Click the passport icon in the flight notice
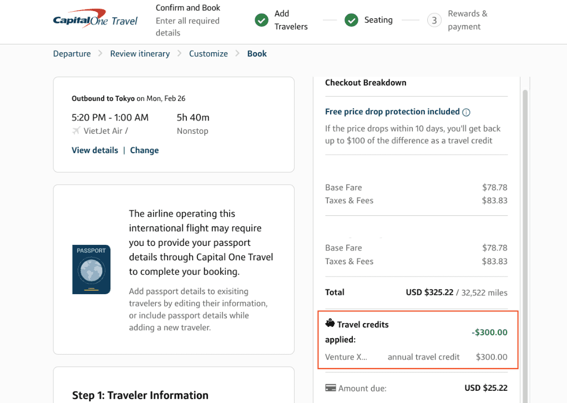 [91, 269]
